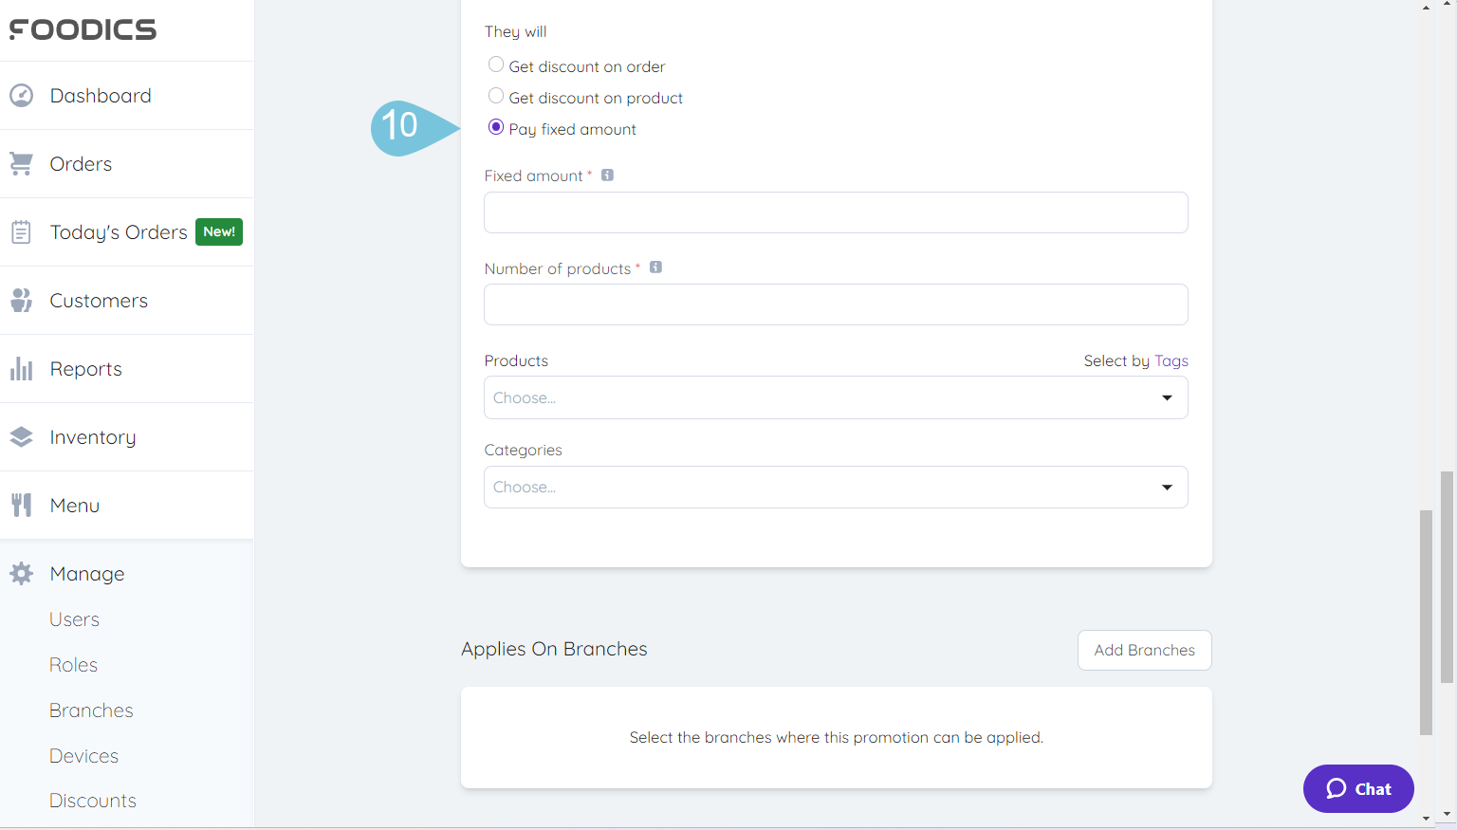The width and height of the screenshot is (1457, 830).
Task: Click the Manage gear icon
Action: coord(21,574)
